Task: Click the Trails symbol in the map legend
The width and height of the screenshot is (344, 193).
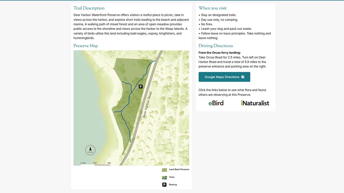Action: click(x=164, y=177)
